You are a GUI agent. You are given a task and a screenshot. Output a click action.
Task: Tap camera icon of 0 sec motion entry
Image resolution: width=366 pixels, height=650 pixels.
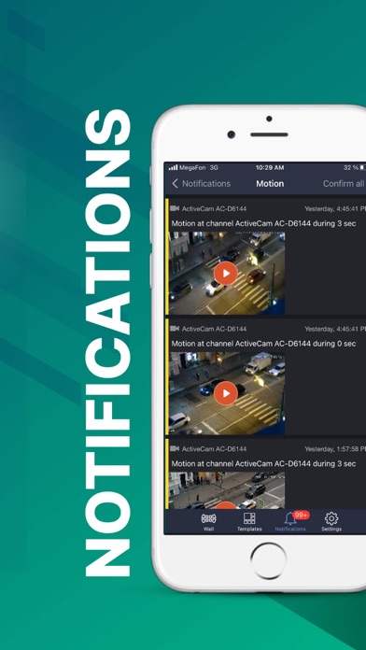coord(175,329)
